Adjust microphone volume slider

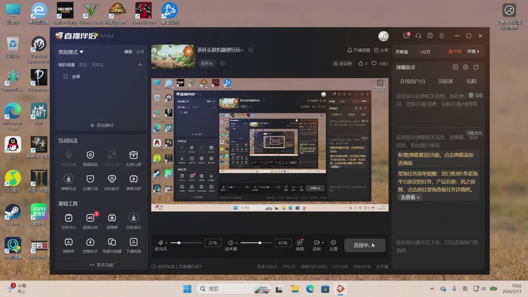tap(186, 243)
